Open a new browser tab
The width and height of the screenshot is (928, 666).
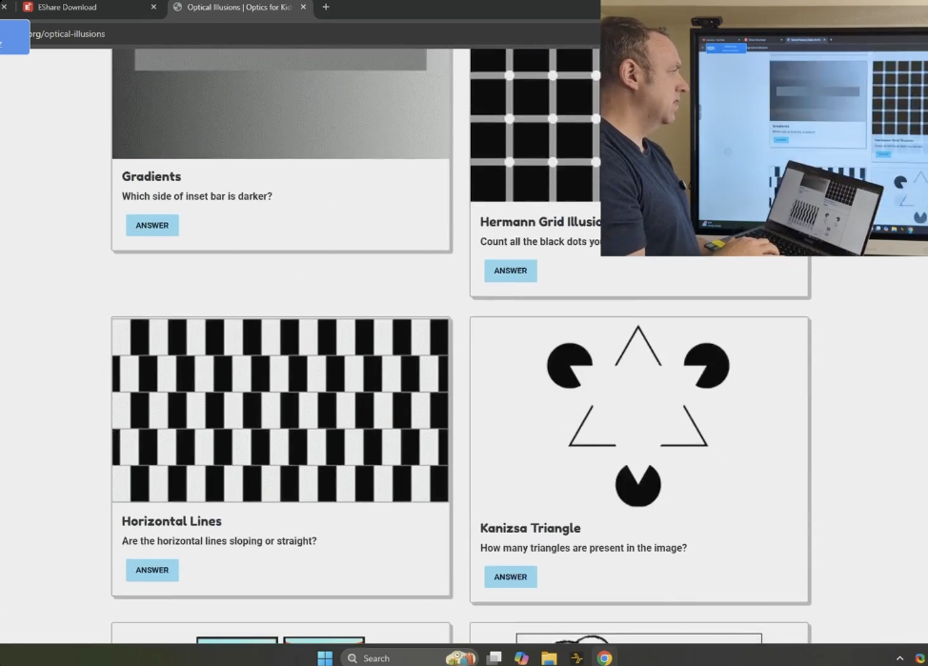click(326, 8)
